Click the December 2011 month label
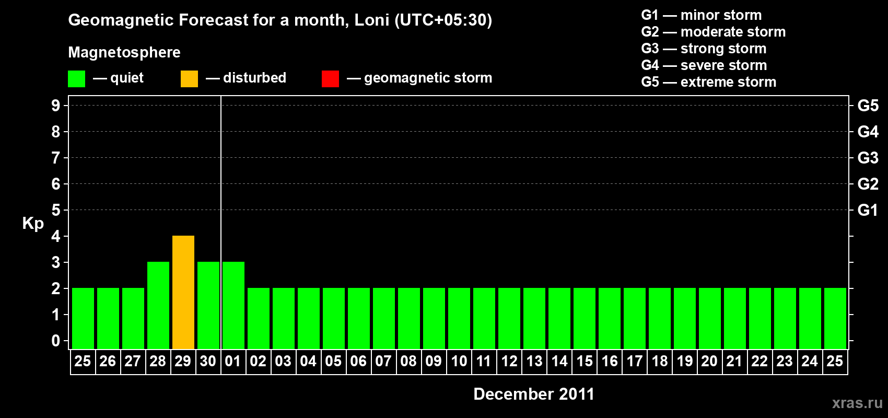 534,394
